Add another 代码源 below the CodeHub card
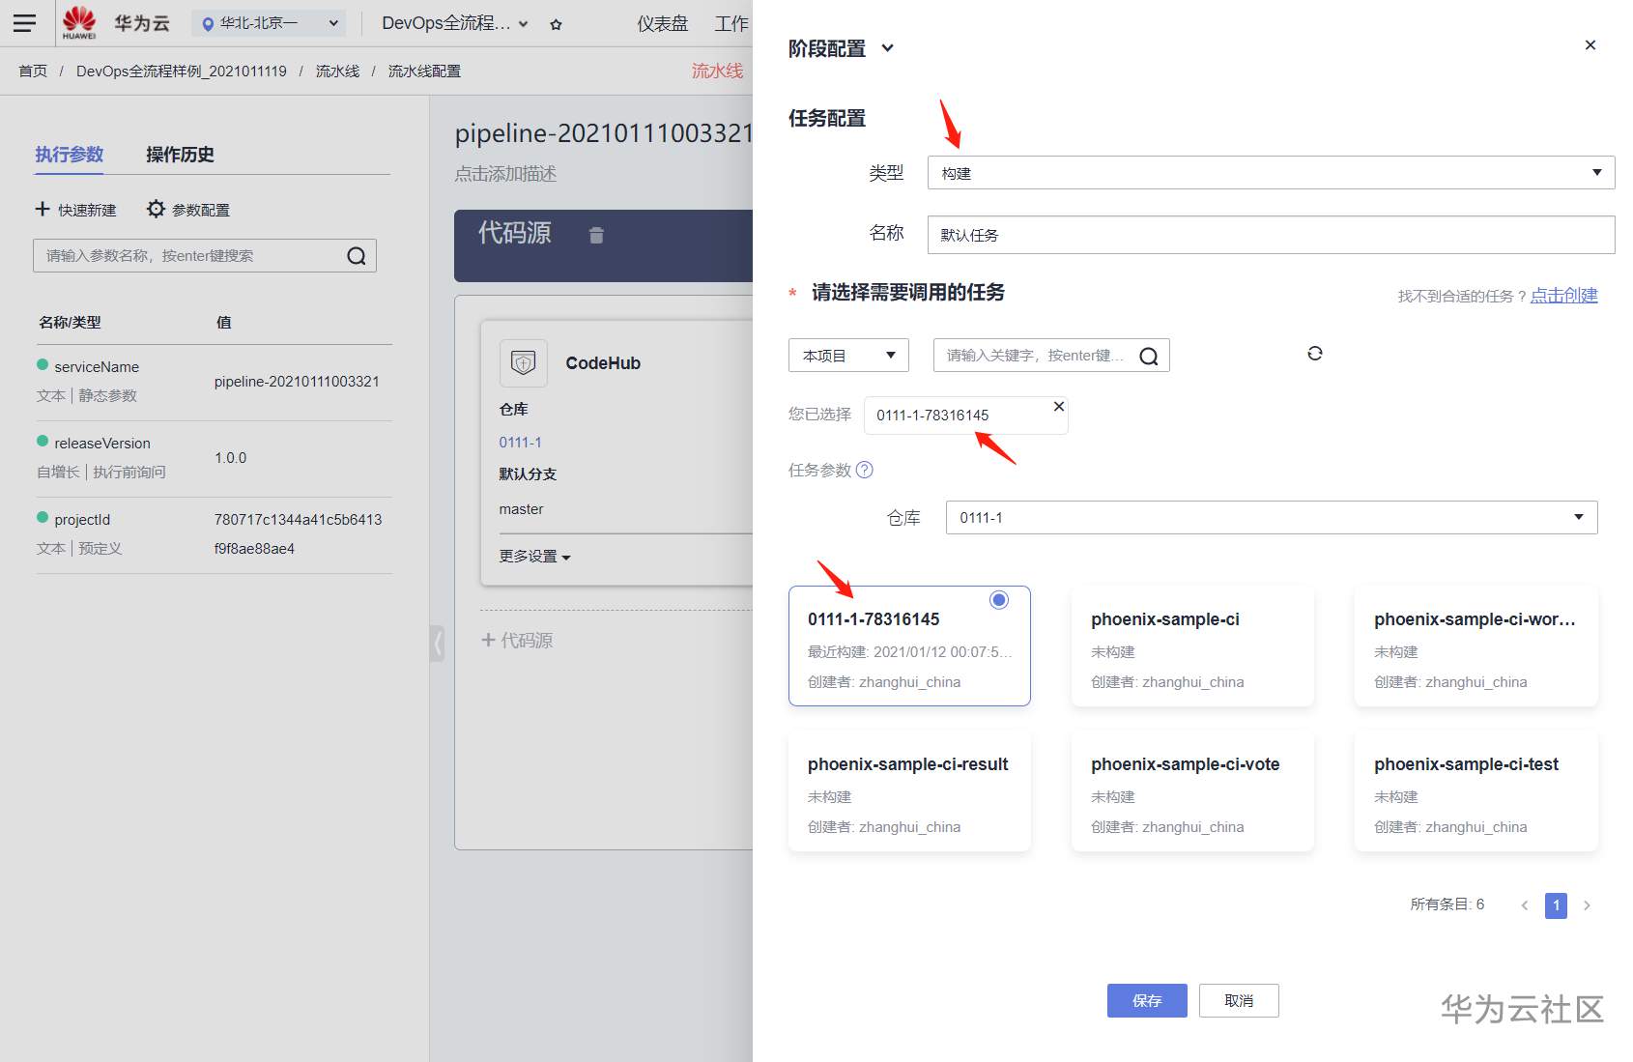The image size is (1633, 1062). (x=517, y=641)
